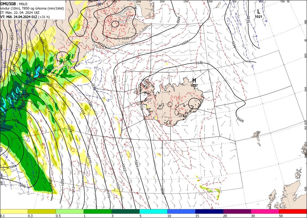Click the 1027 pressure value under H
Screen dimensions: 307x218
coord(194,85)
